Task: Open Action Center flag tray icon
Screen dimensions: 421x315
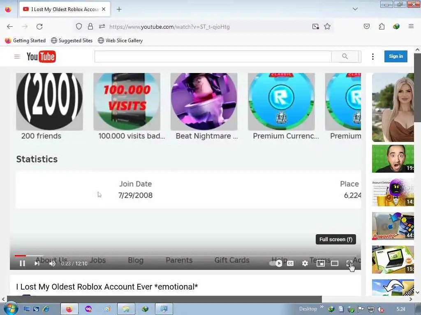Action: pyautogui.click(x=361, y=309)
